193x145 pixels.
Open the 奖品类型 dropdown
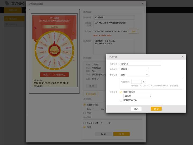(x=134, y=69)
